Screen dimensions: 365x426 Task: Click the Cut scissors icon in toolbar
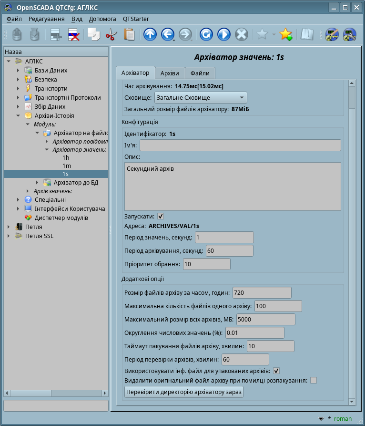click(x=111, y=34)
